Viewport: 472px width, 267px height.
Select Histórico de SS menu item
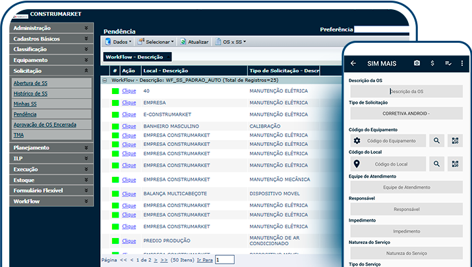[30, 93]
